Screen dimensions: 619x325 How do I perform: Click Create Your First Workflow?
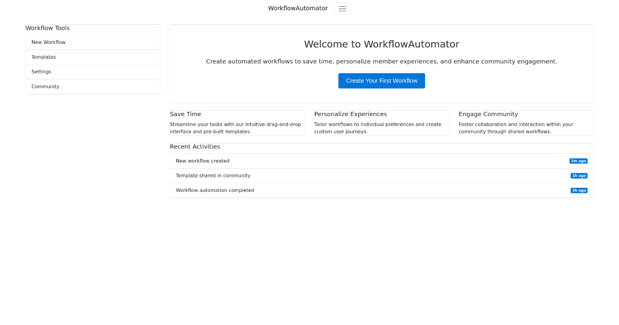(382, 80)
